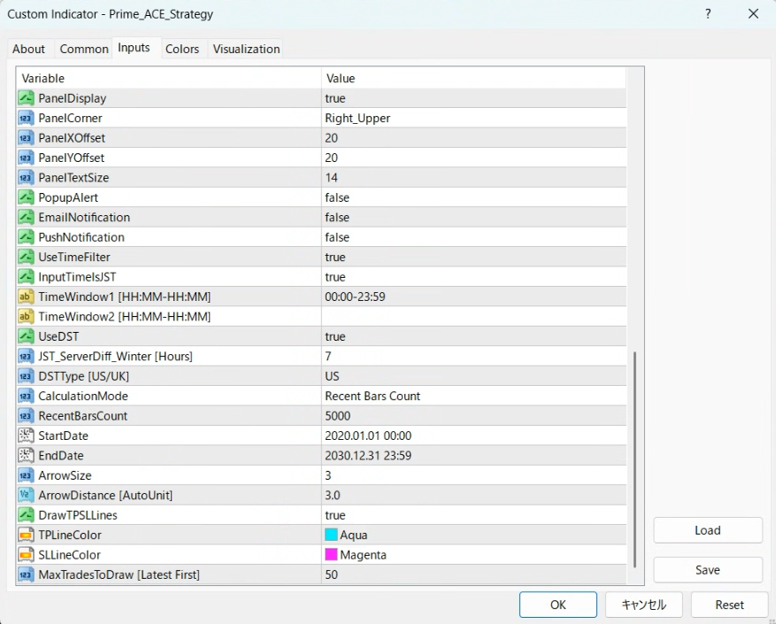Screen dimensions: 776x624
Task: Click the SLLineColor color type icon
Action: tap(26, 555)
